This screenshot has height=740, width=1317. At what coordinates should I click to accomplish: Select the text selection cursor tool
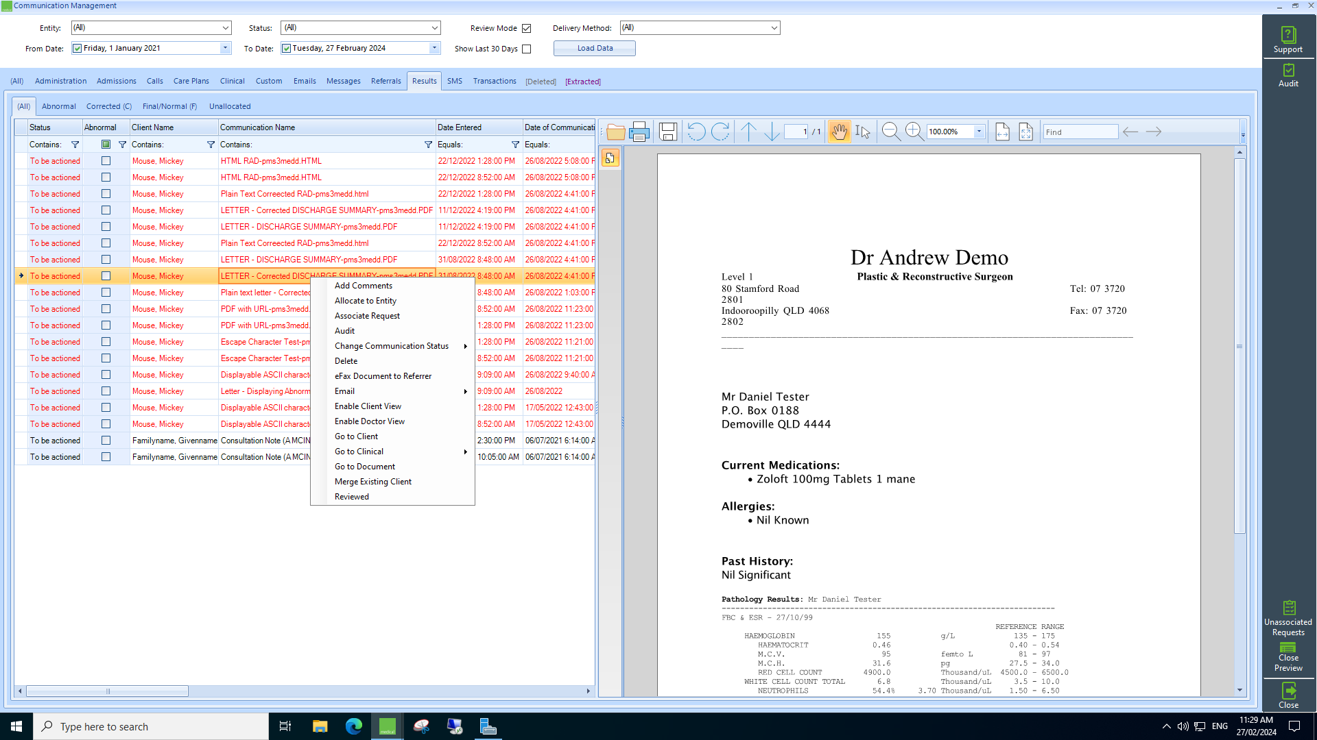click(863, 132)
